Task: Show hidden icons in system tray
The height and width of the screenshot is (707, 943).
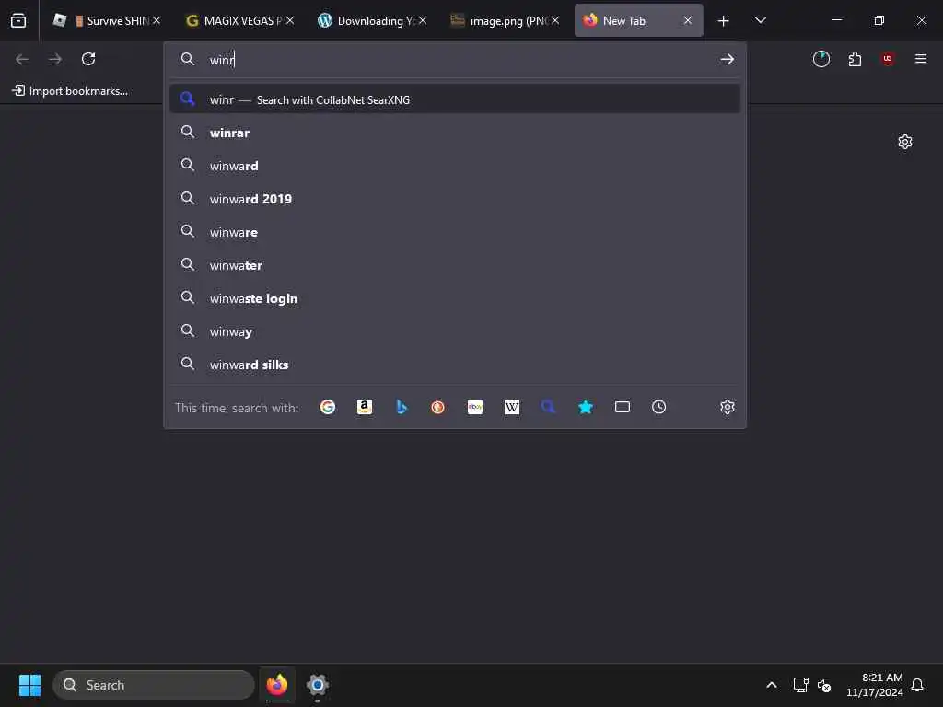Action: [x=772, y=685]
